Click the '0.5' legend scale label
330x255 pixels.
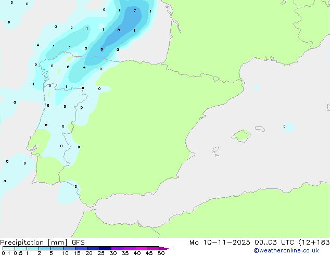pyautogui.click(x=18, y=253)
